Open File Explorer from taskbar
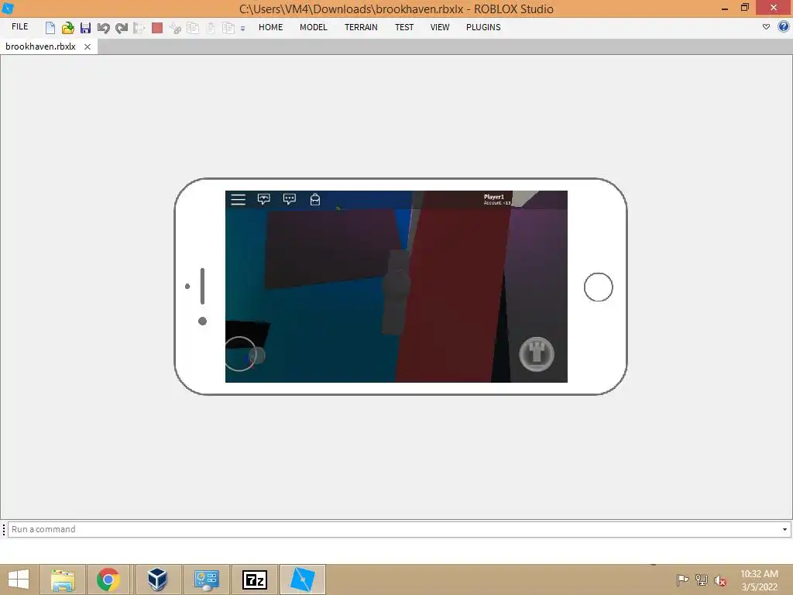 coord(63,580)
